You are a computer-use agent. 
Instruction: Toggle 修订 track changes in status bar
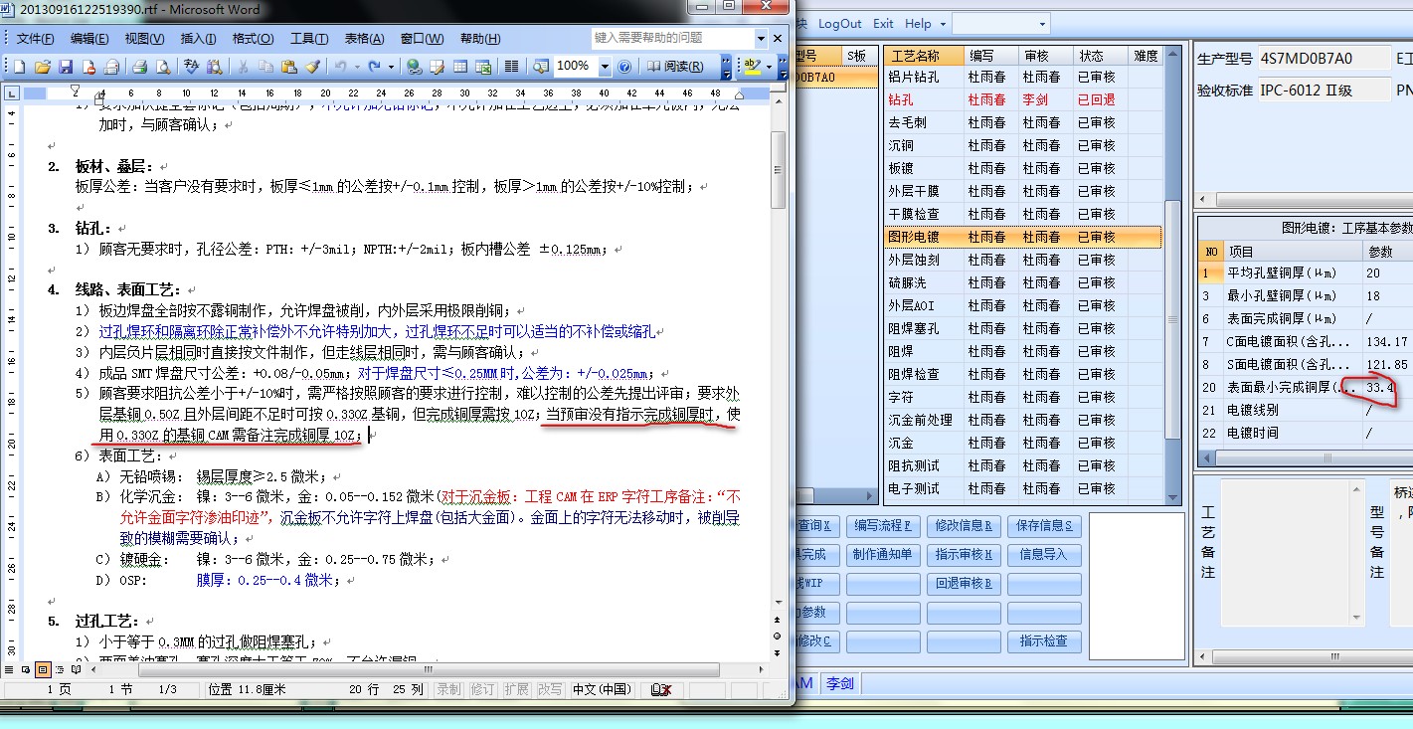point(482,689)
